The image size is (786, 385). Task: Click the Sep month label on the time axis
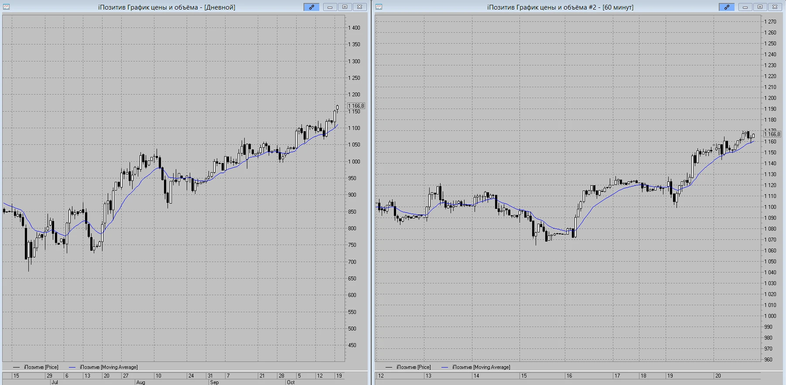[214, 382]
